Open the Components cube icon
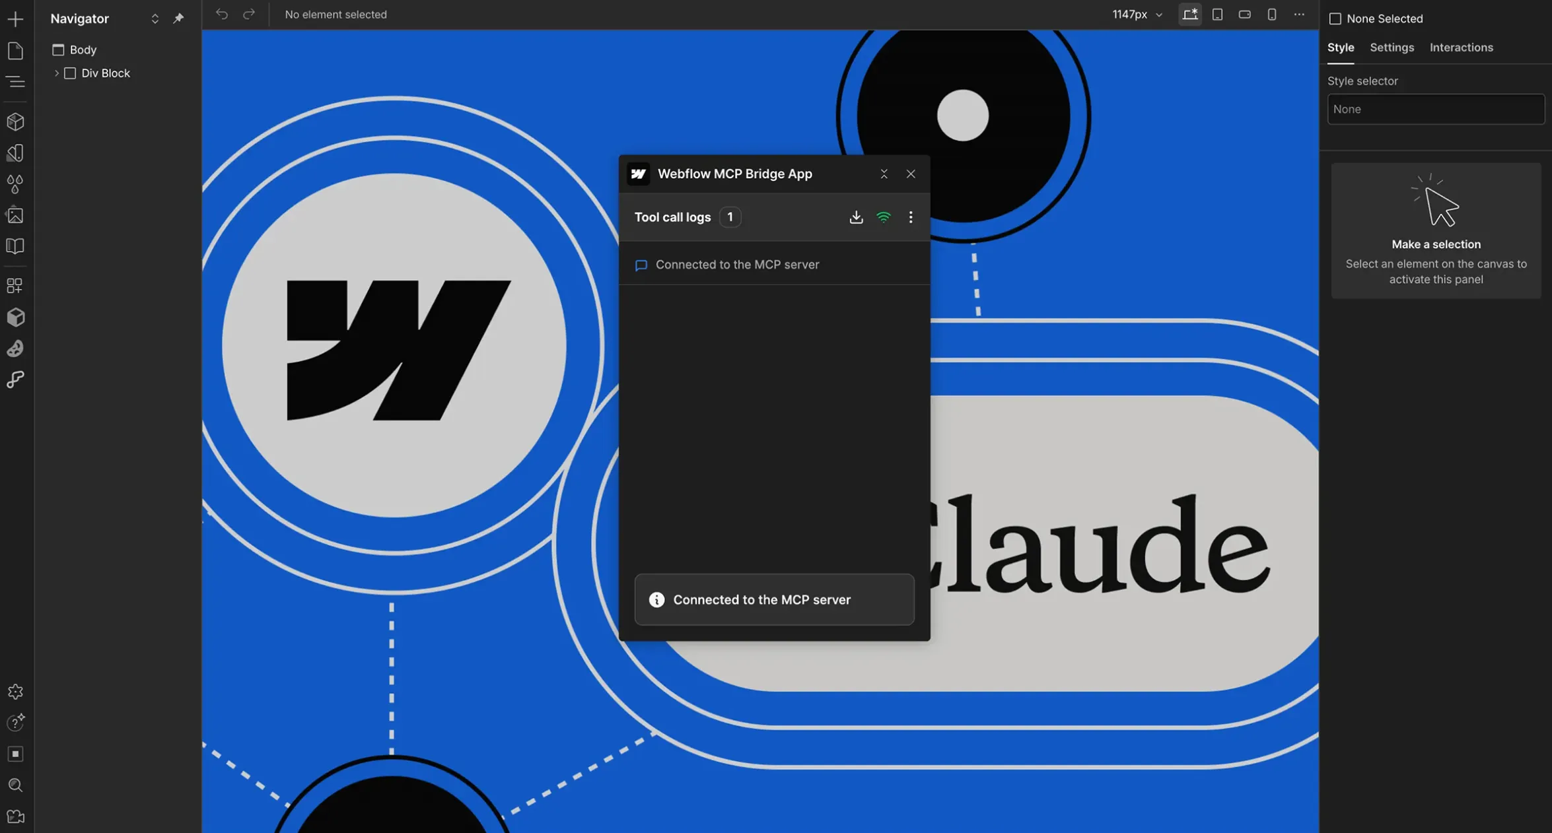The image size is (1552, 833). click(15, 121)
